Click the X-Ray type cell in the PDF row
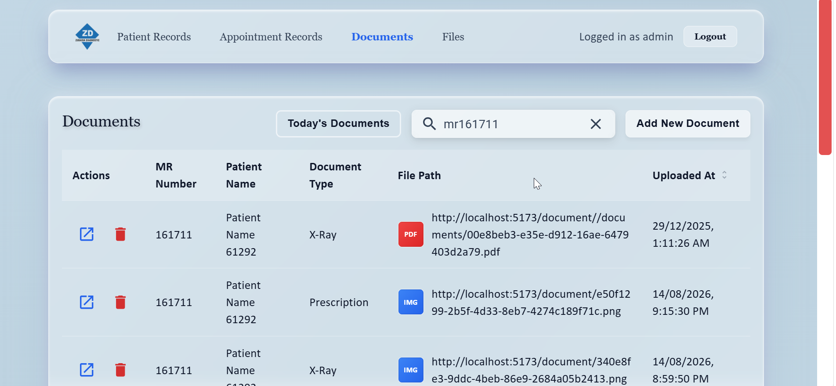This screenshot has height=386, width=836. tap(323, 234)
